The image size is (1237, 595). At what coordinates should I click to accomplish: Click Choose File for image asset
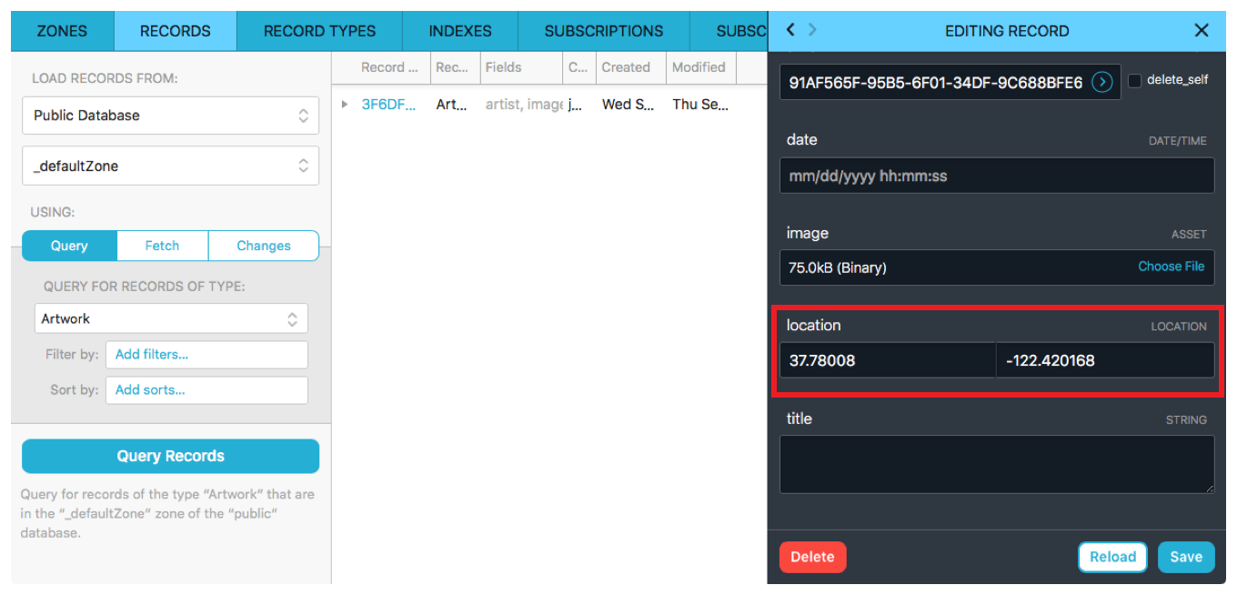pos(1171,267)
